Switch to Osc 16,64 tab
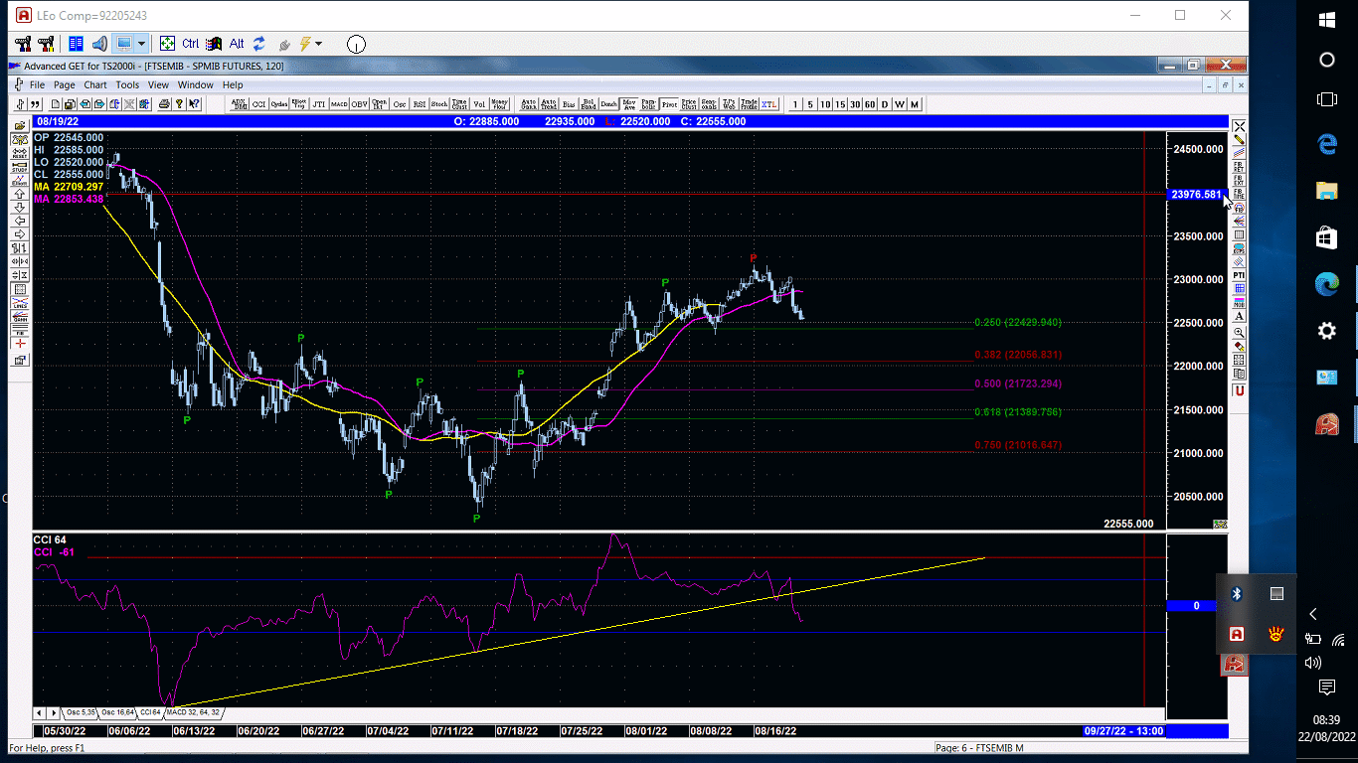This screenshot has height=763, width=1358. [118, 712]
